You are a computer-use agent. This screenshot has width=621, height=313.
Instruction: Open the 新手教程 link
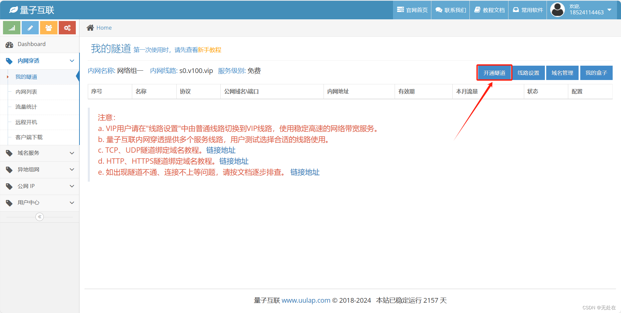pyautogui.click(x=209, y=50)
